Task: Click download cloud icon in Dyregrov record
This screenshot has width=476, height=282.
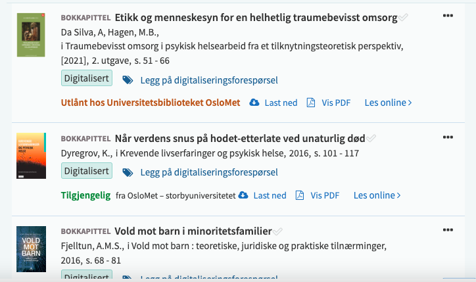Action: click(243, 195)
